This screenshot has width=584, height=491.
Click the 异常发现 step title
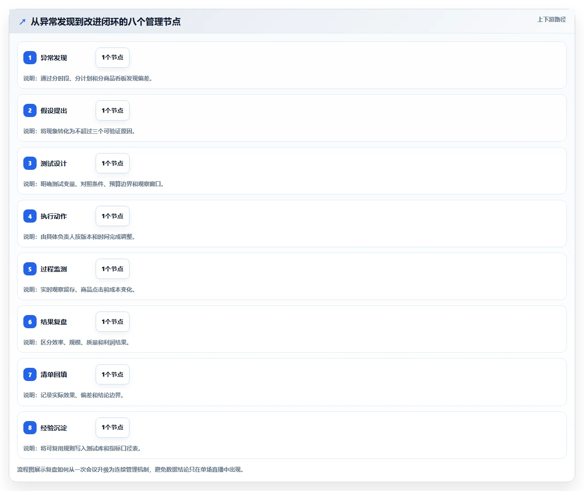point(54,58)
